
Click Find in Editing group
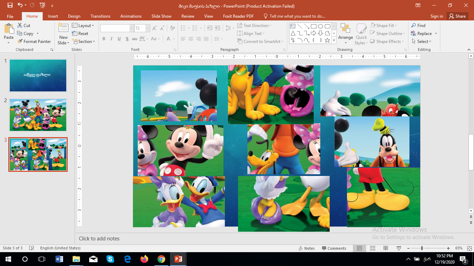[x=418, y=26]
